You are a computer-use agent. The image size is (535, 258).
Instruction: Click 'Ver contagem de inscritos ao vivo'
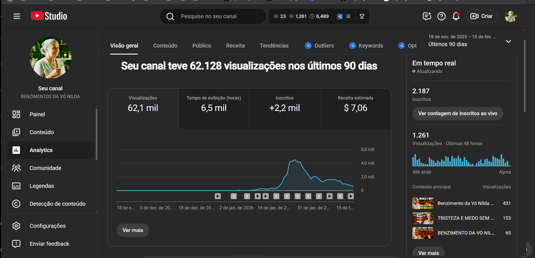pyautogui.click(x=458, y=113)
